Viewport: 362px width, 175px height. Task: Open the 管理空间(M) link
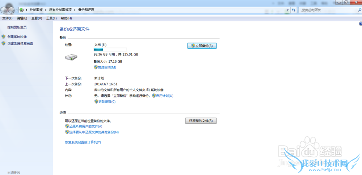(107, 67)
